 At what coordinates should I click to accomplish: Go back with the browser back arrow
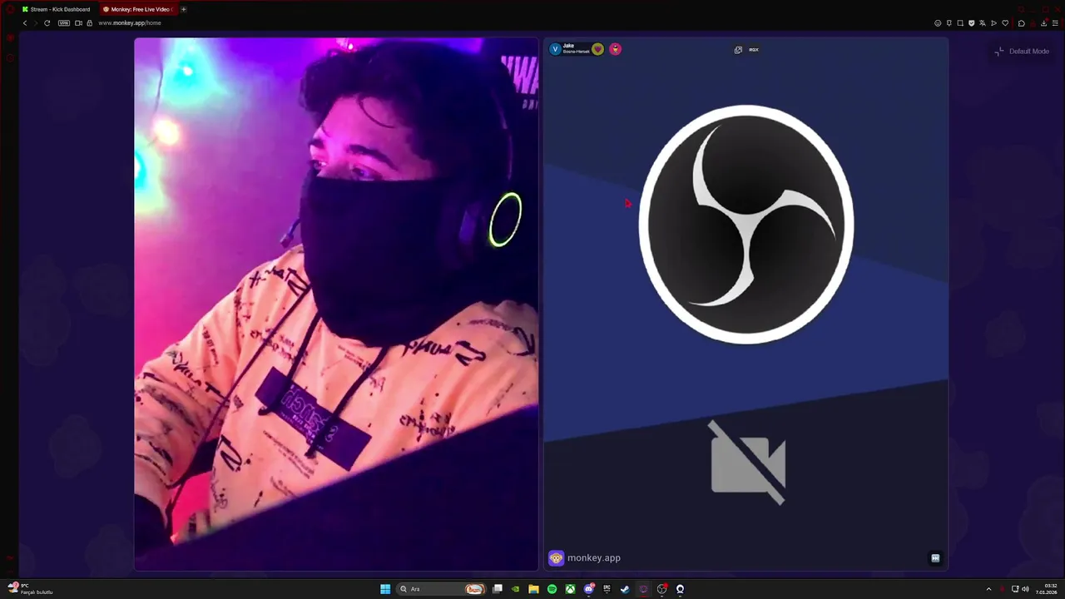tap(25, 23)
